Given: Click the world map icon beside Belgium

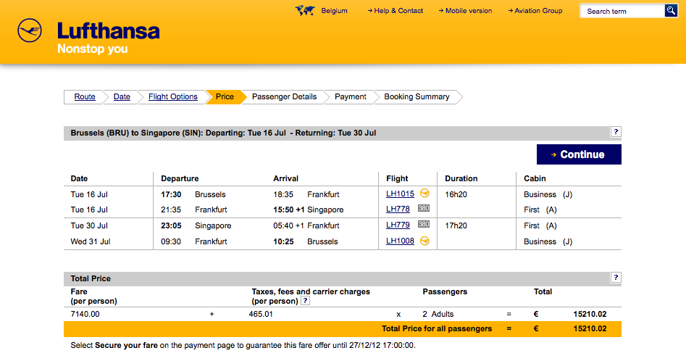Looking at the screenshot, I should [305, 11].
